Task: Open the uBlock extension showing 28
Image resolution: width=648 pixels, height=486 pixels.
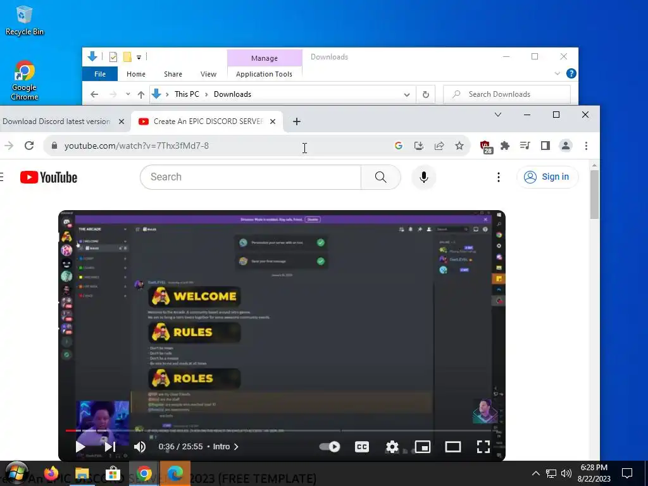Action: click(486, 147)
